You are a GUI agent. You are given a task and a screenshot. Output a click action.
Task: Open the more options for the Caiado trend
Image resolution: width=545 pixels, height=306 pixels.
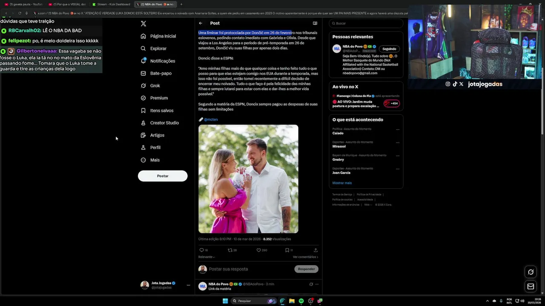click(398, 129)
